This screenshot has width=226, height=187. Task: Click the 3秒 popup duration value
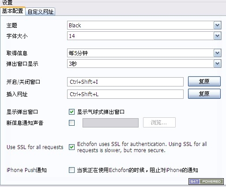point(140,64)
